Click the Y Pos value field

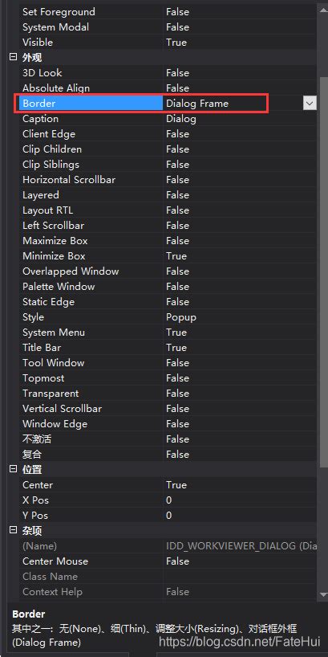(x=239, y=516)
